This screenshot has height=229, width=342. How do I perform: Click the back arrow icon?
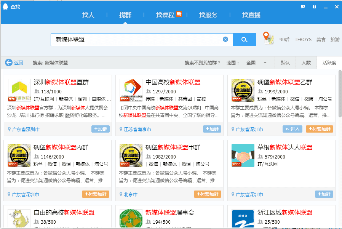(x=9, y=63)
